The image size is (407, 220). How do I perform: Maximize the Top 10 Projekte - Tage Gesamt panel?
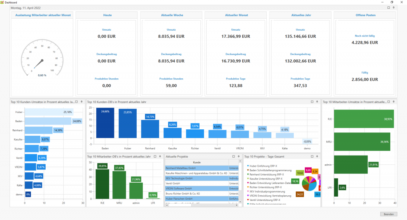point(312,157)
